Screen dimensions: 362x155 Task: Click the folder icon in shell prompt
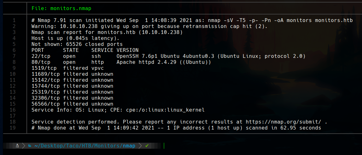29,146
